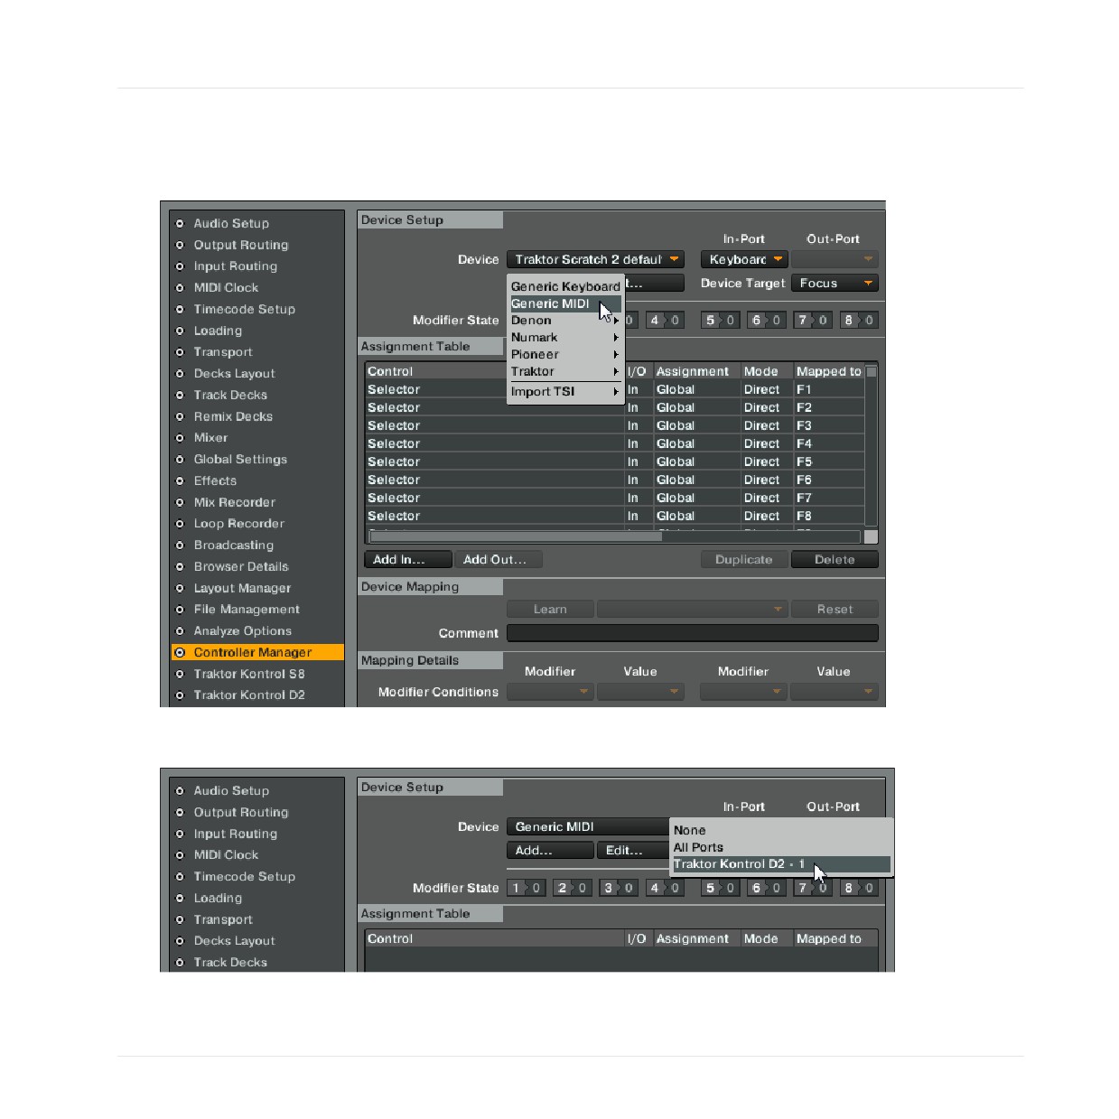The height and width of the screenshot is (1119, 1119).
Task: Select the Selector row mapped to F1
Action: (614, 390)
